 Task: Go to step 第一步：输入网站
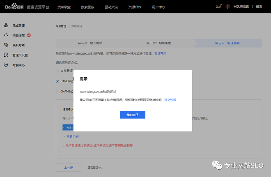pyautogui.click(x=90, y=43)
